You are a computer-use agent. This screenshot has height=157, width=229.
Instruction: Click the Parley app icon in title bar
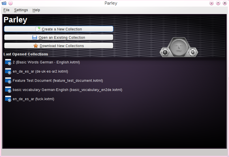[x=4, y=3]
